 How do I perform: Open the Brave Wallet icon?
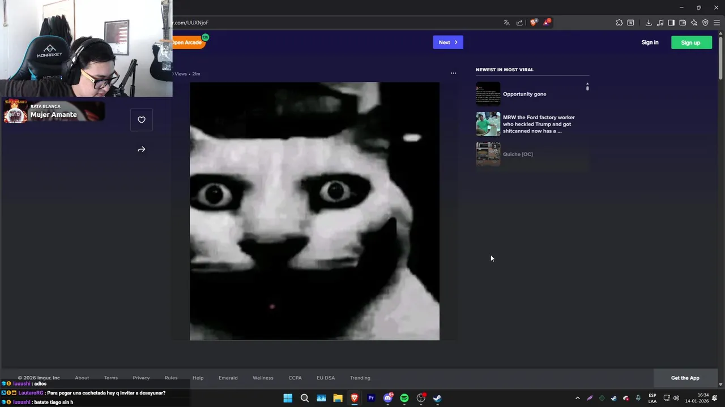tap(683, 23)
